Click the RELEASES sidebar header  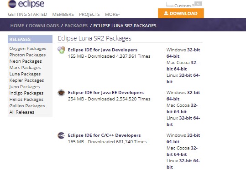click(x=30, y=39)
